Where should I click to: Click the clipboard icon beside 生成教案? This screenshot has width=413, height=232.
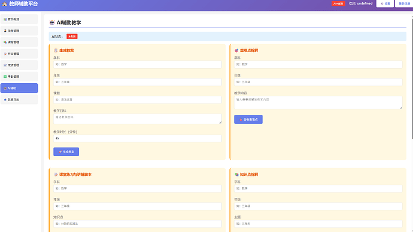click(56, 50)
